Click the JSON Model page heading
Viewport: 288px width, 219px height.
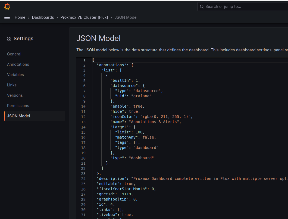coord(98,38)
